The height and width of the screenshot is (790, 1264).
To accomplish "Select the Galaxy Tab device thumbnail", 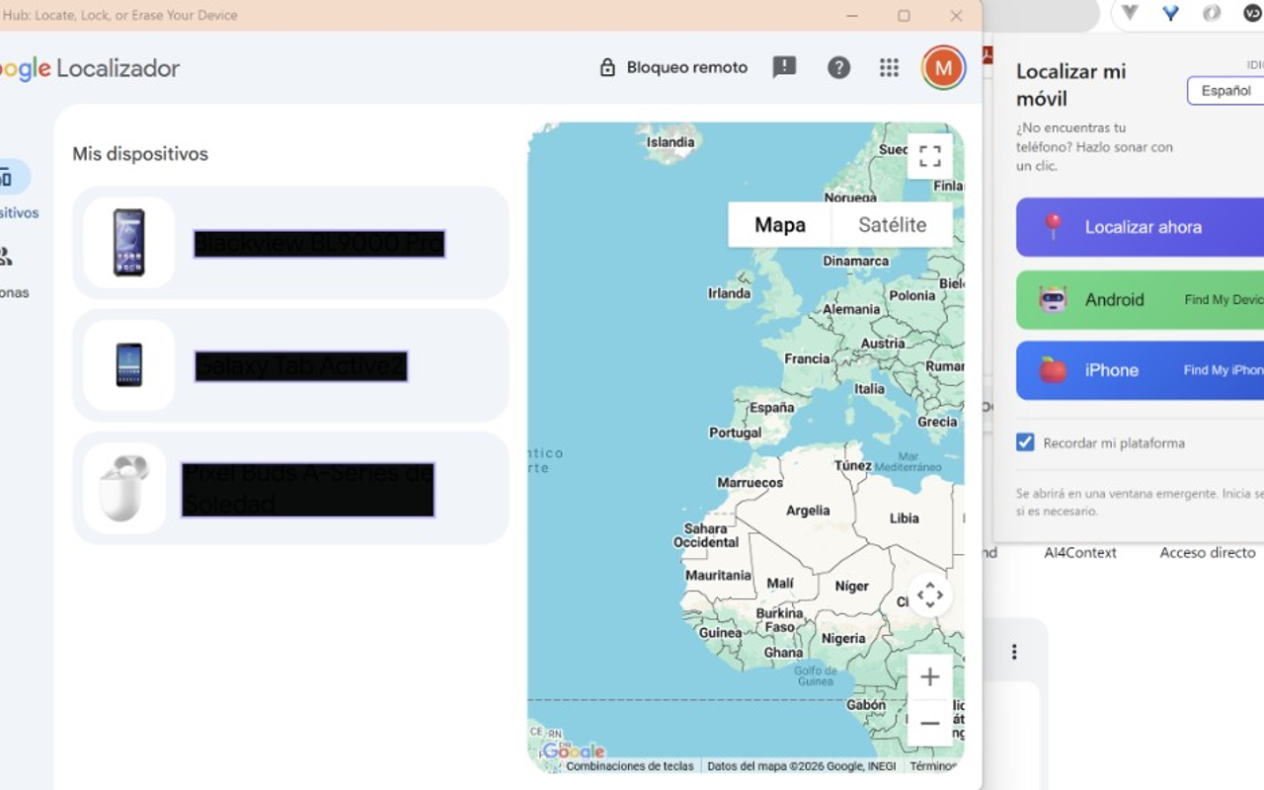I will [129, 365].
